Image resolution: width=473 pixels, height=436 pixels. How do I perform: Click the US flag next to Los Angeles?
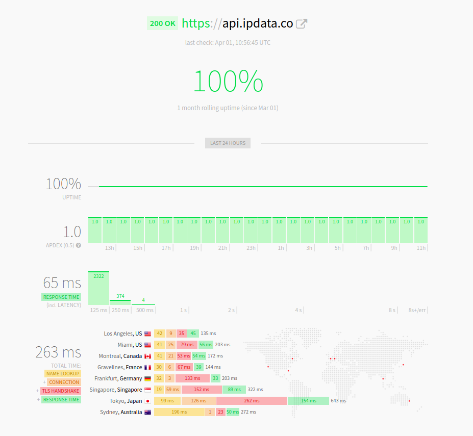pyautogui.click(x=147, y=334)
